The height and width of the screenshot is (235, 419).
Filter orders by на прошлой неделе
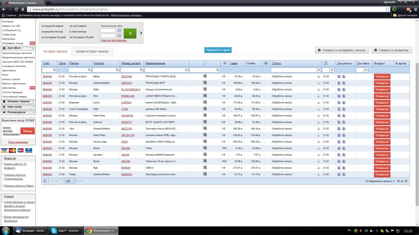point(52,26)
